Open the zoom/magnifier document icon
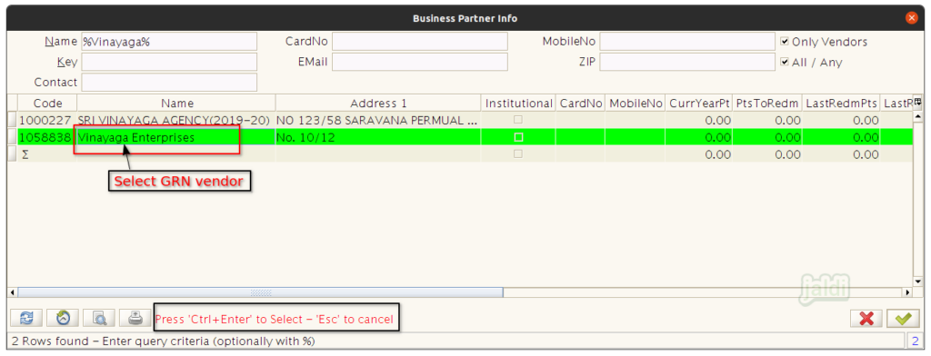 tap(99, 319)
